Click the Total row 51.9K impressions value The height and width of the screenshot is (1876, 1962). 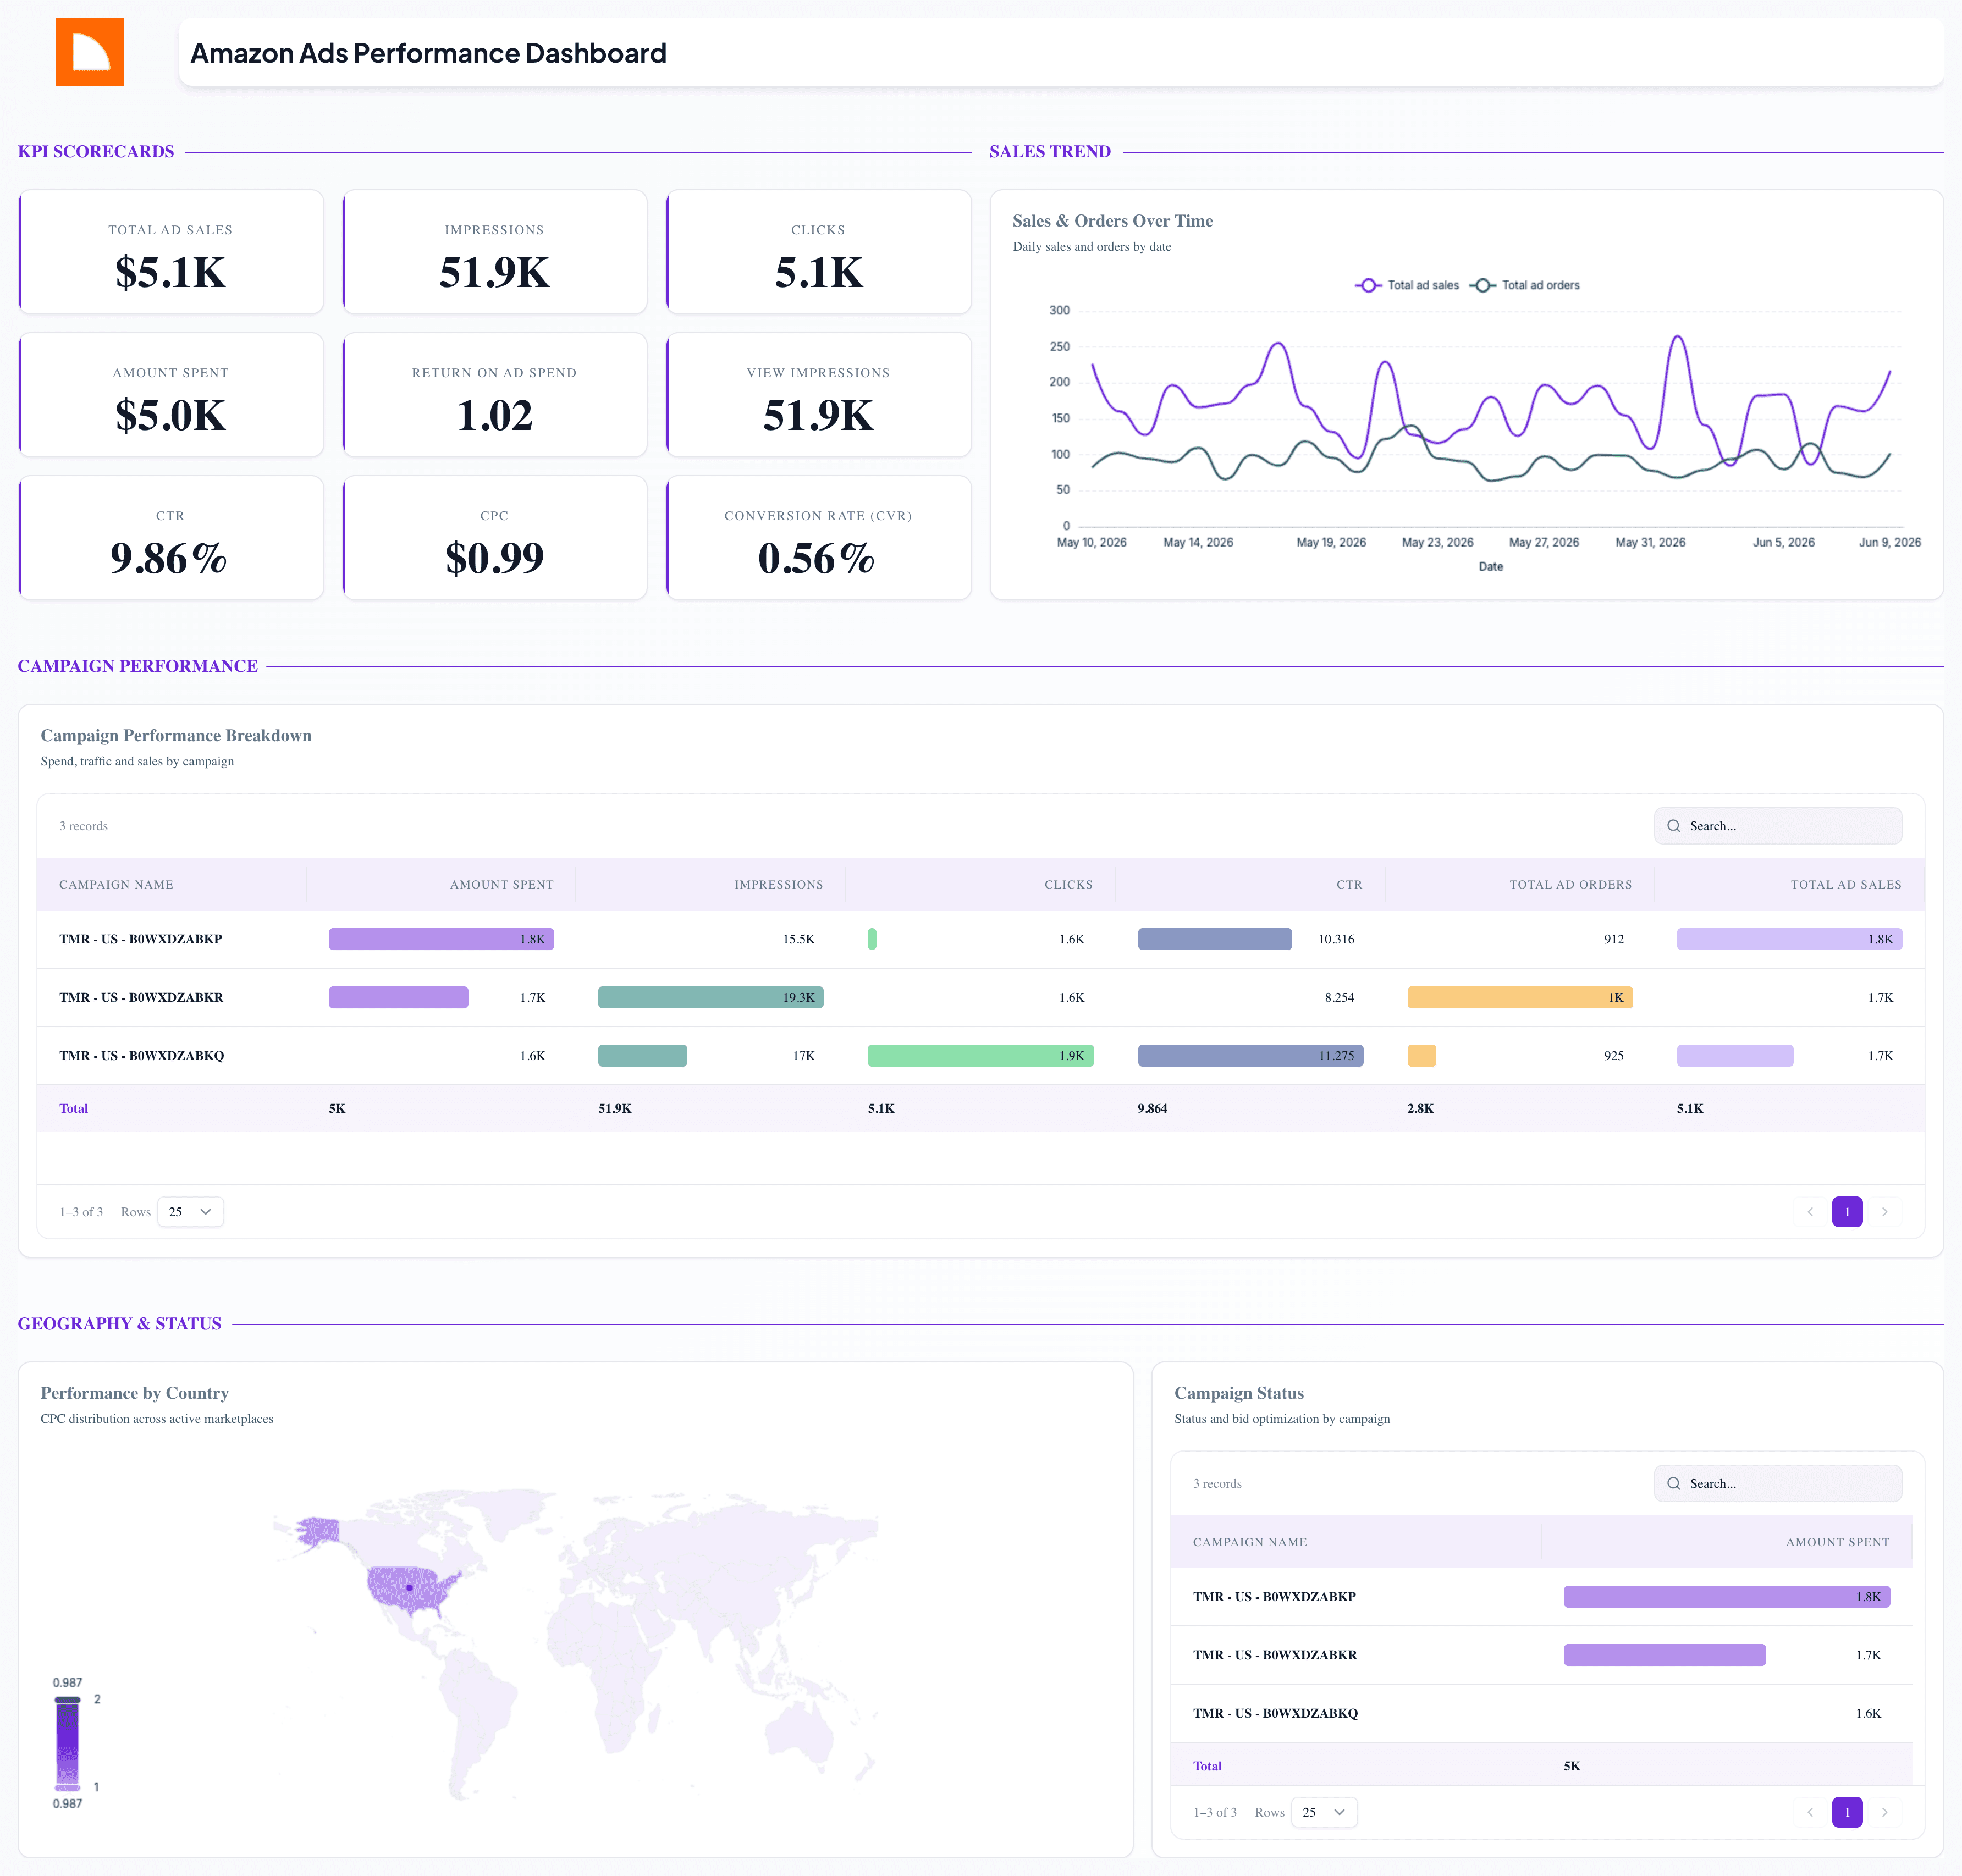(x=615, y=1108)
